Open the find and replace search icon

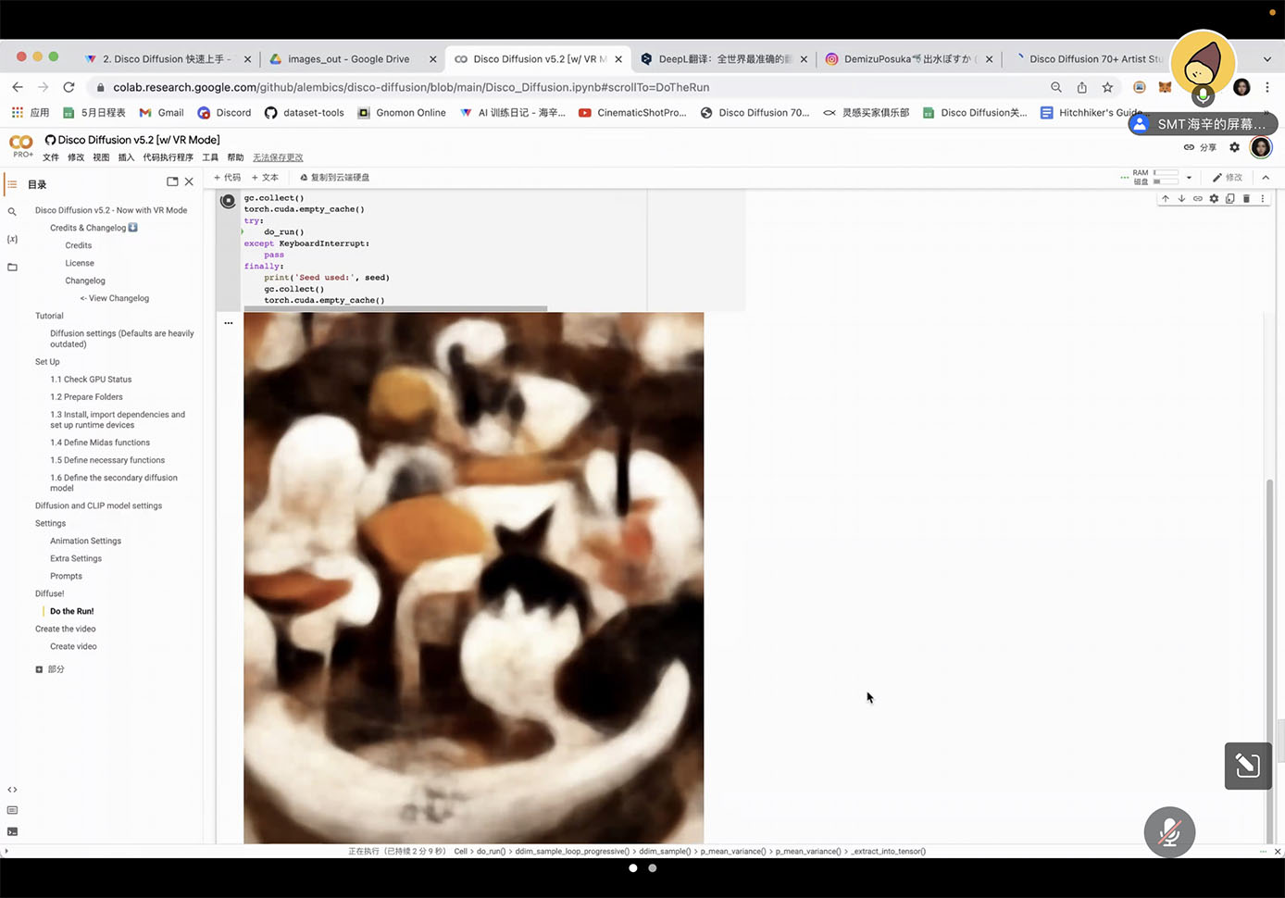12,212
